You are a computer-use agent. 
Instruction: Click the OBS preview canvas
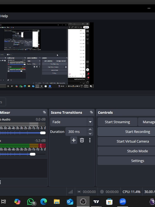click(x=47, y=55)
